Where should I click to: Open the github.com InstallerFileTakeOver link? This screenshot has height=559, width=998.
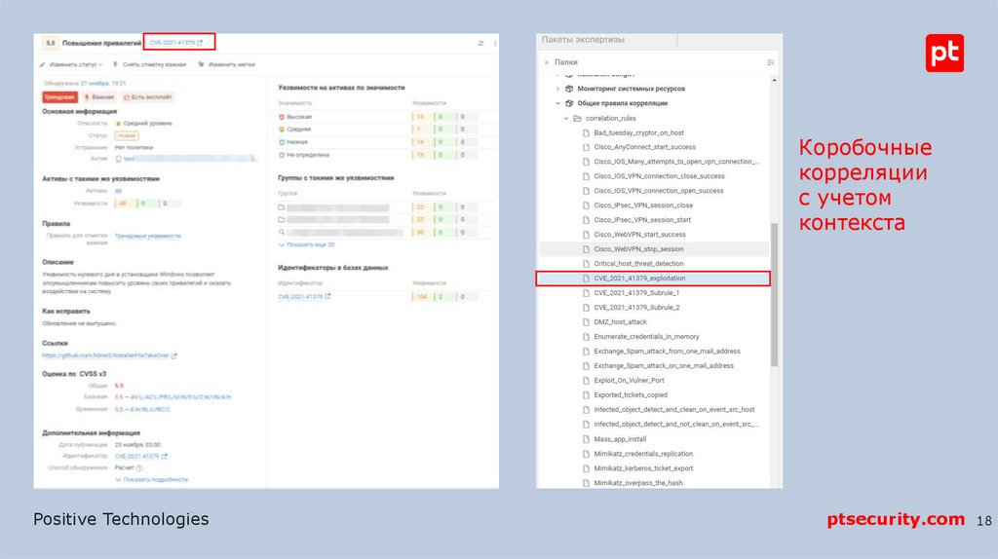109,355
